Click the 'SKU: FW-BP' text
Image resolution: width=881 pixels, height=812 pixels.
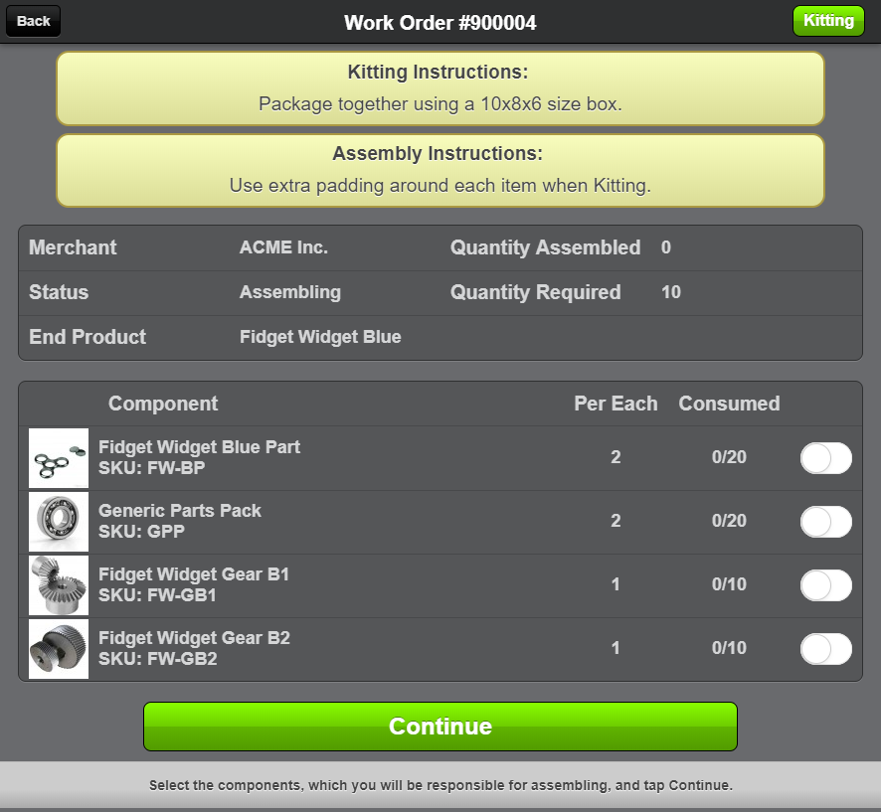click(152, 468)
